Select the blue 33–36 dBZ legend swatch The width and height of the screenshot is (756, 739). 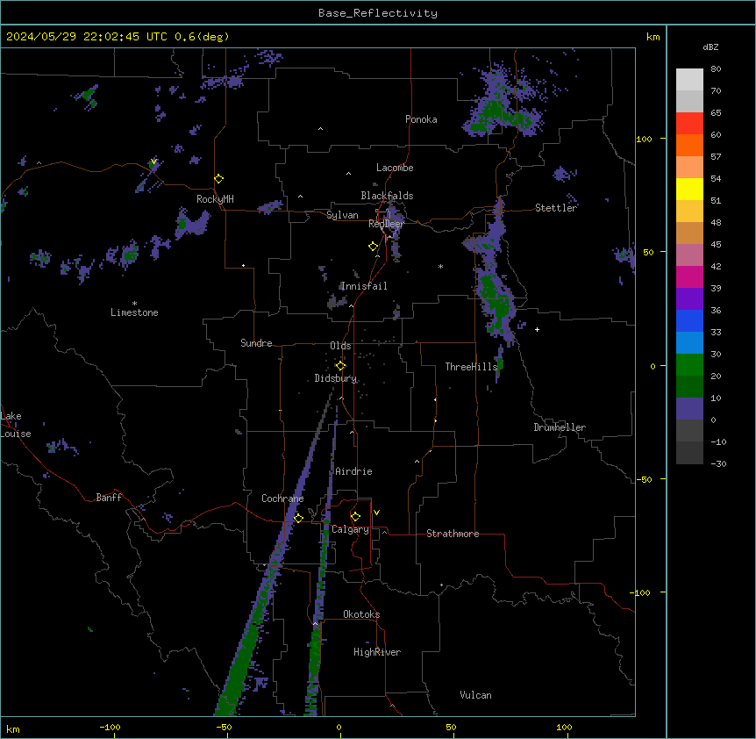(x=689, y=320)
